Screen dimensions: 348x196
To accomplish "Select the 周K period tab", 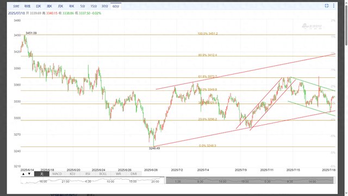I will click(x=49, y=6).
